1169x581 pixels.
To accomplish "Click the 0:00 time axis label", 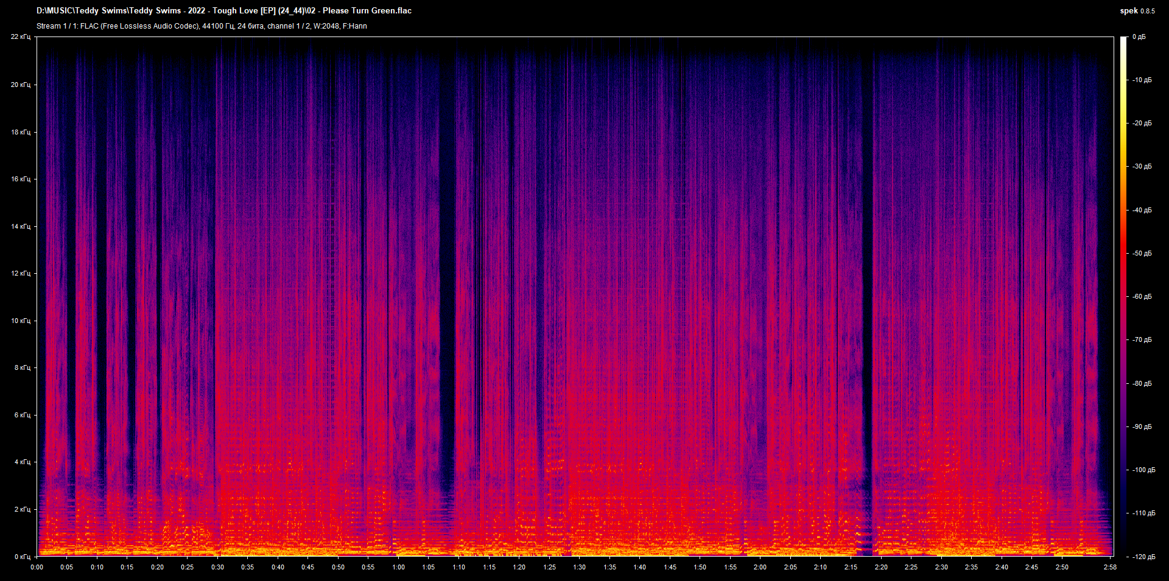I will click(x=37, y=567).
